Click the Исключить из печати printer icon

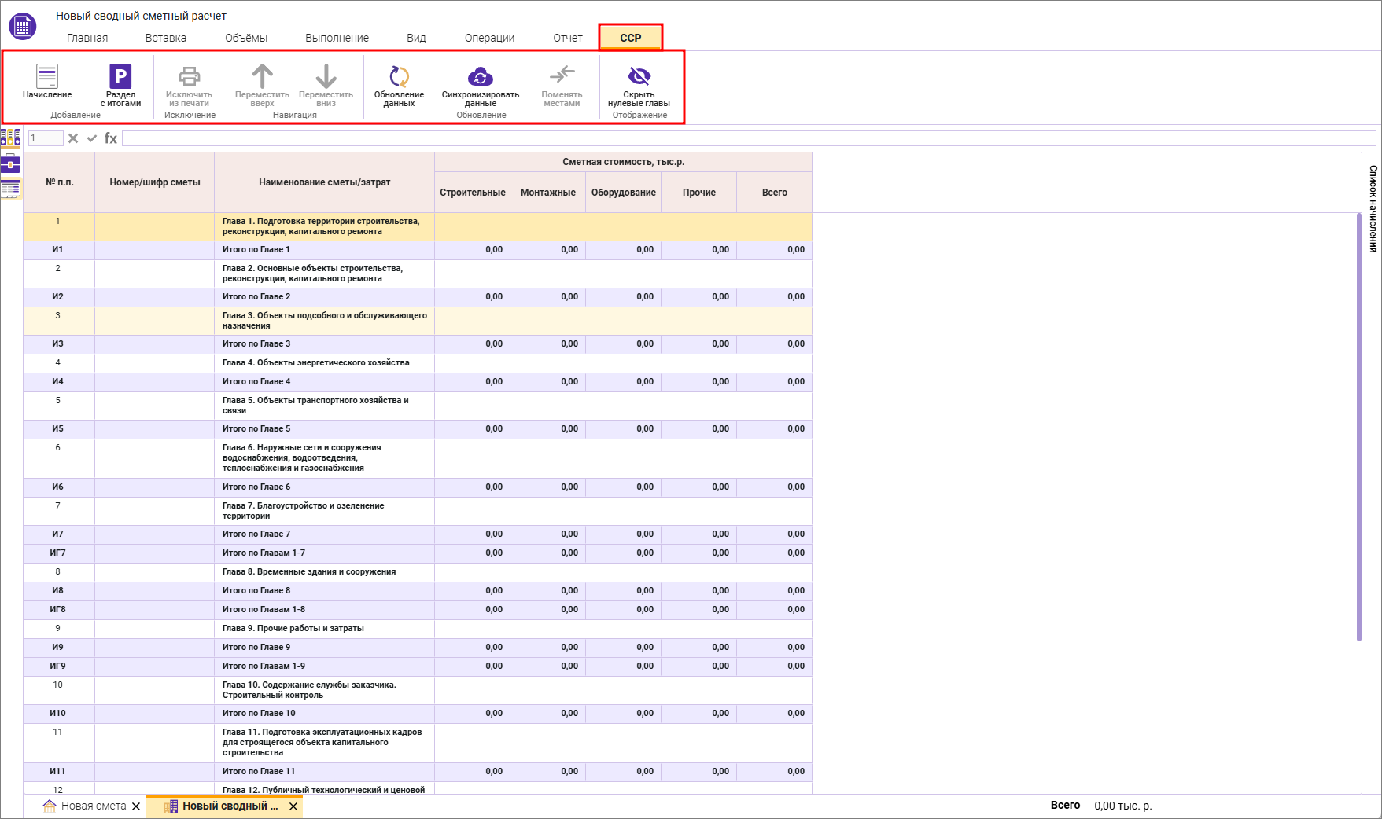click(190, 77)
